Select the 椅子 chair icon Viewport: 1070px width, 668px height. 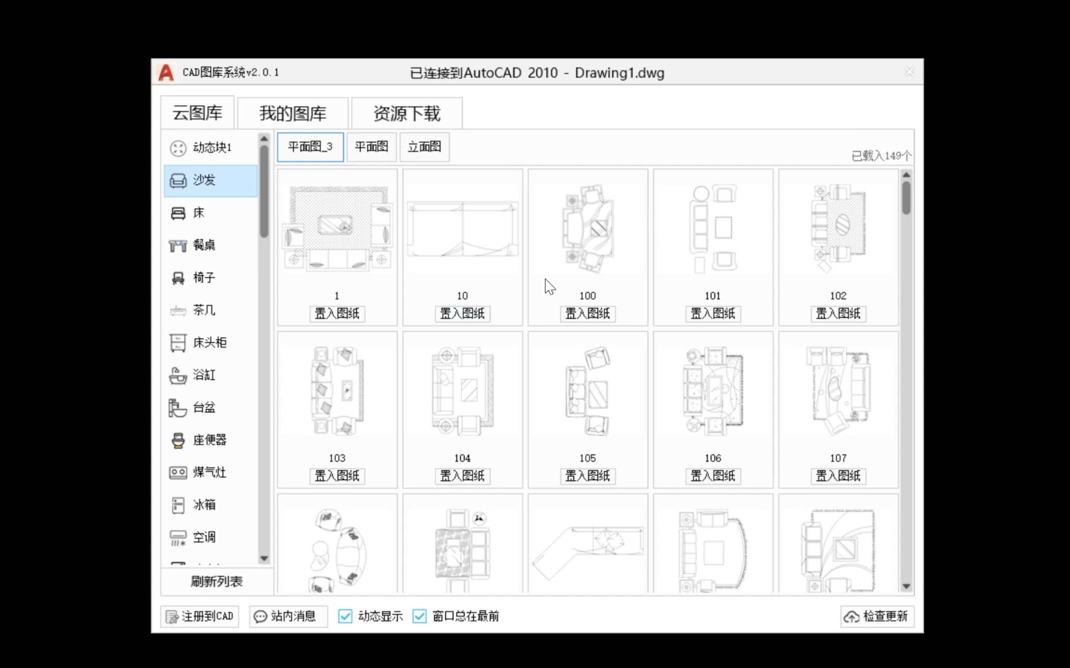click(x=178, y=278)
